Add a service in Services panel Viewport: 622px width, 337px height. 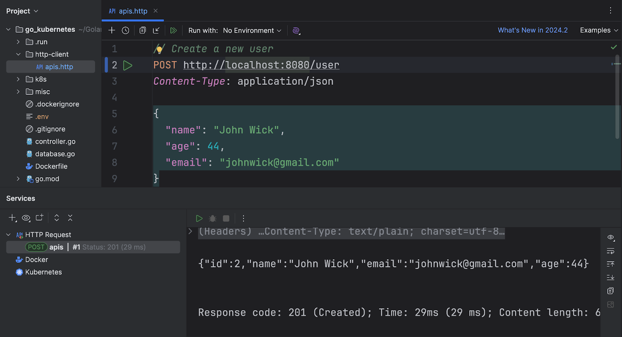coord(13,218)
